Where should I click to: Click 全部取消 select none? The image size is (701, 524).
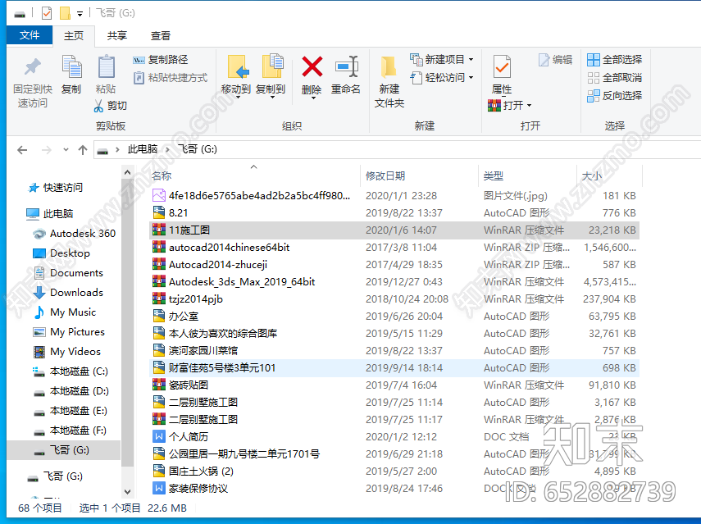615,78
